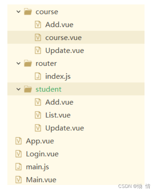Screen dimensions: 156x192
Task: Click the course folder icon
Action: [28, 11]
